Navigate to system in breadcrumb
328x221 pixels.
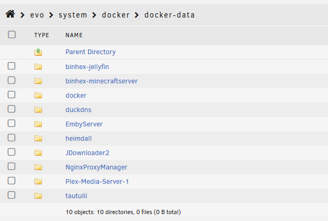[x=73, y=15]
